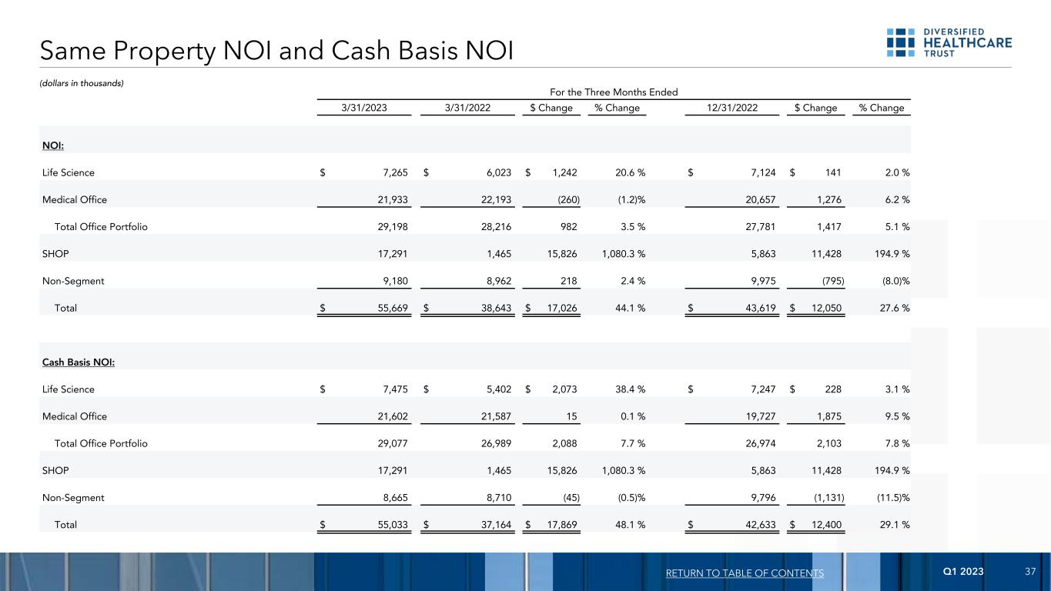
Task: Select the For the Three Months Ended header
Action: (x=614, y=92)
